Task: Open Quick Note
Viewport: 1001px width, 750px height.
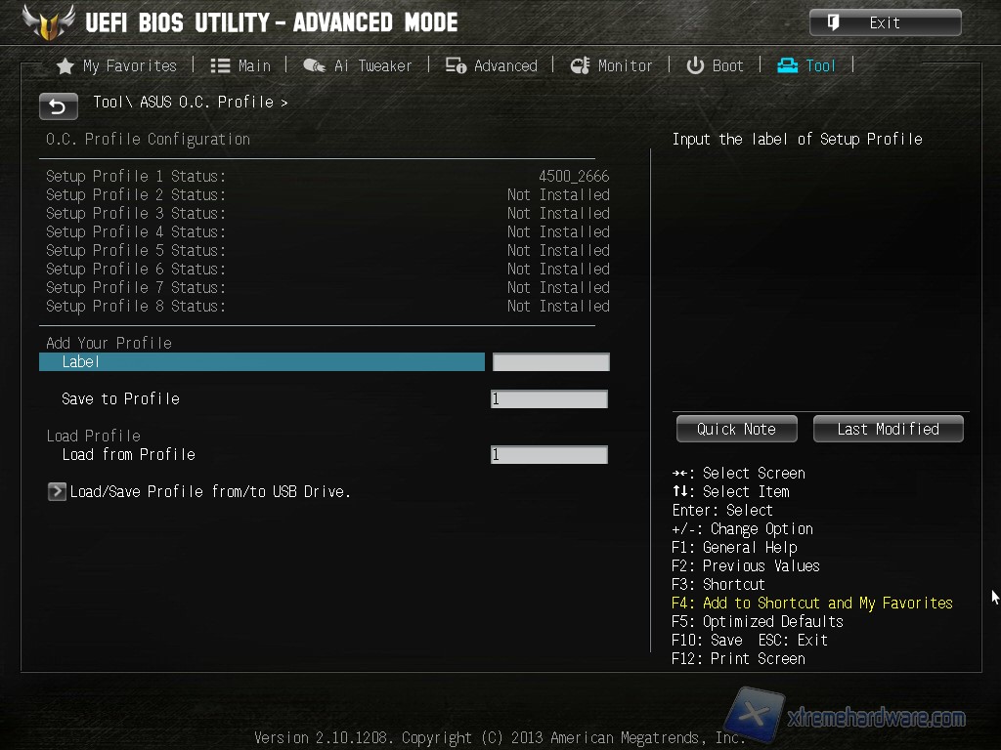Action: [x=737, y=430]
